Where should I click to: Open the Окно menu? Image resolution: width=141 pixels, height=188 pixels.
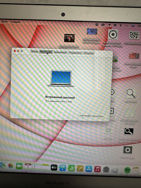tap(5, 22)
